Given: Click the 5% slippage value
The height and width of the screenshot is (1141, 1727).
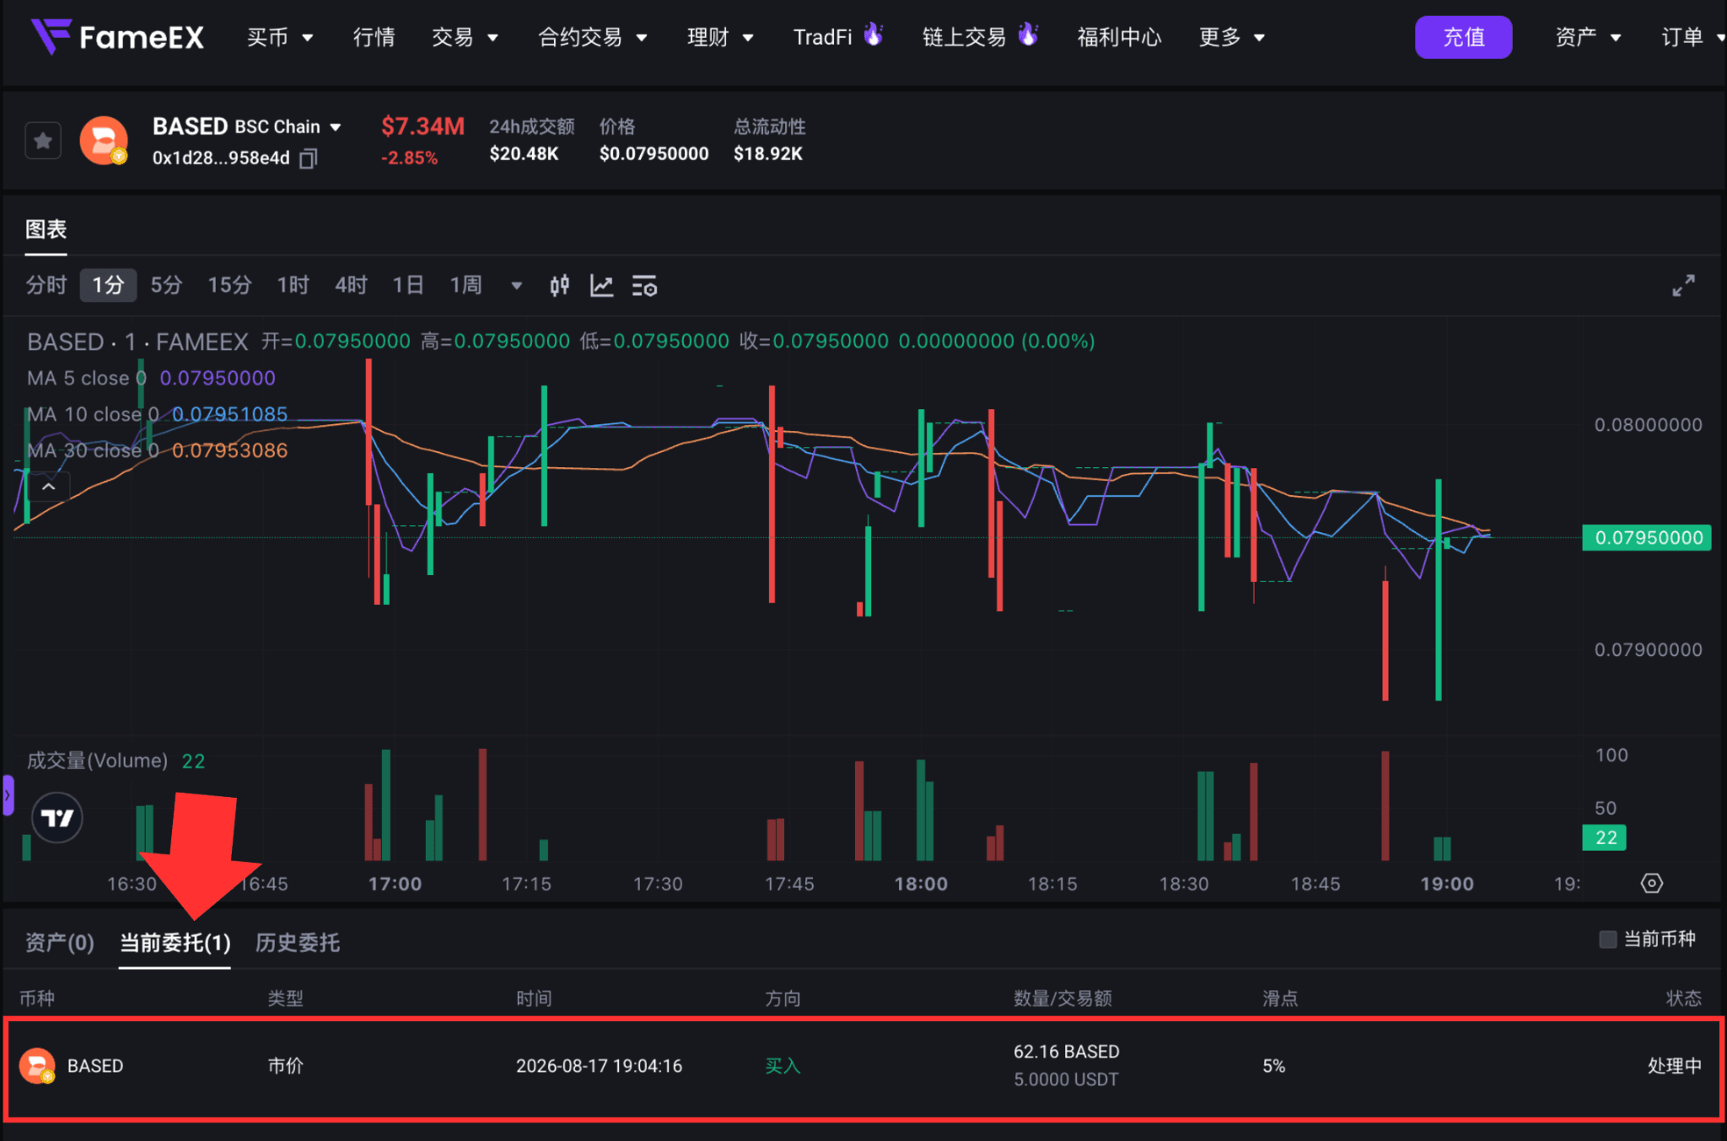Looking at the screenshot, I should [x=1273, y=1066].
